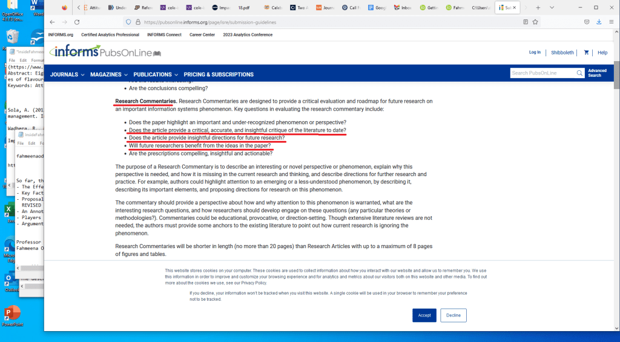Click the Research Commentaries heading text
Screen dimensions: 620x342
[146, 101]
